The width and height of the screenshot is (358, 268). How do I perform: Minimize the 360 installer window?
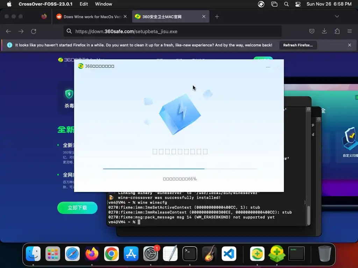coord(268,67)
